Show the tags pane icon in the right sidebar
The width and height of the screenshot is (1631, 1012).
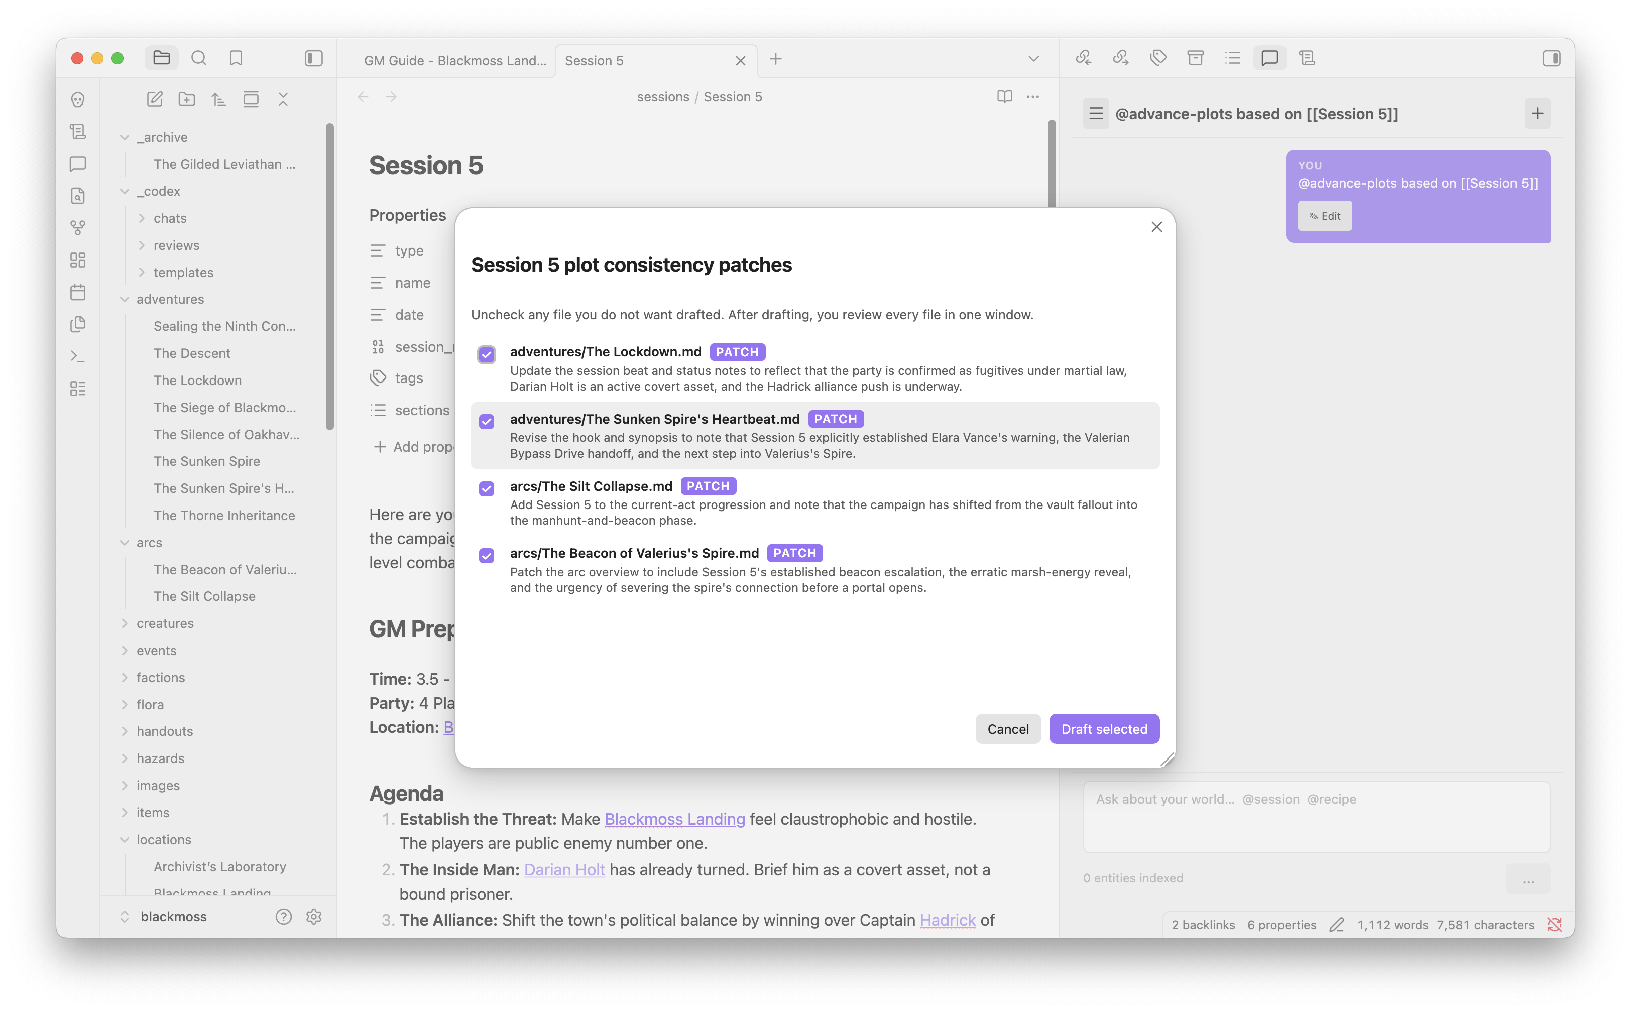pyautogui.click(x=1158, y=58)
